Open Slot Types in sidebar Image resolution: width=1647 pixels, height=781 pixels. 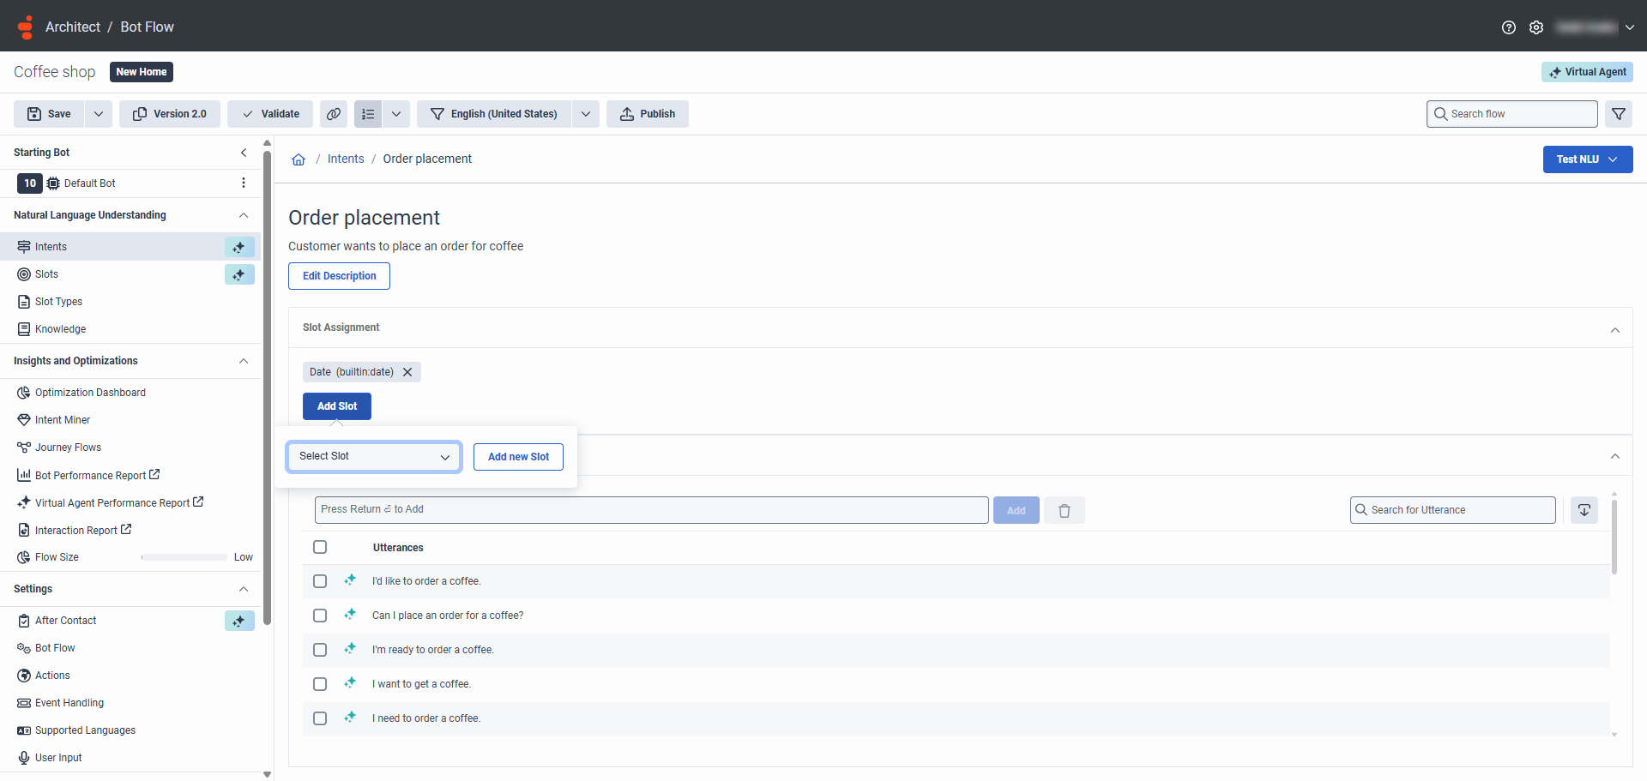[58, 302]
